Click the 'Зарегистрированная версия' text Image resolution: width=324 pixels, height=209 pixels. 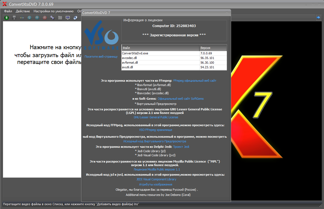(174, 35)
